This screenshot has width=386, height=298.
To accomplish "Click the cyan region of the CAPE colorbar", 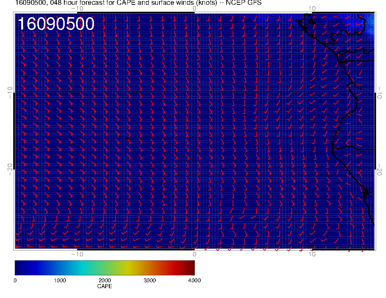I will pos(83,268).
